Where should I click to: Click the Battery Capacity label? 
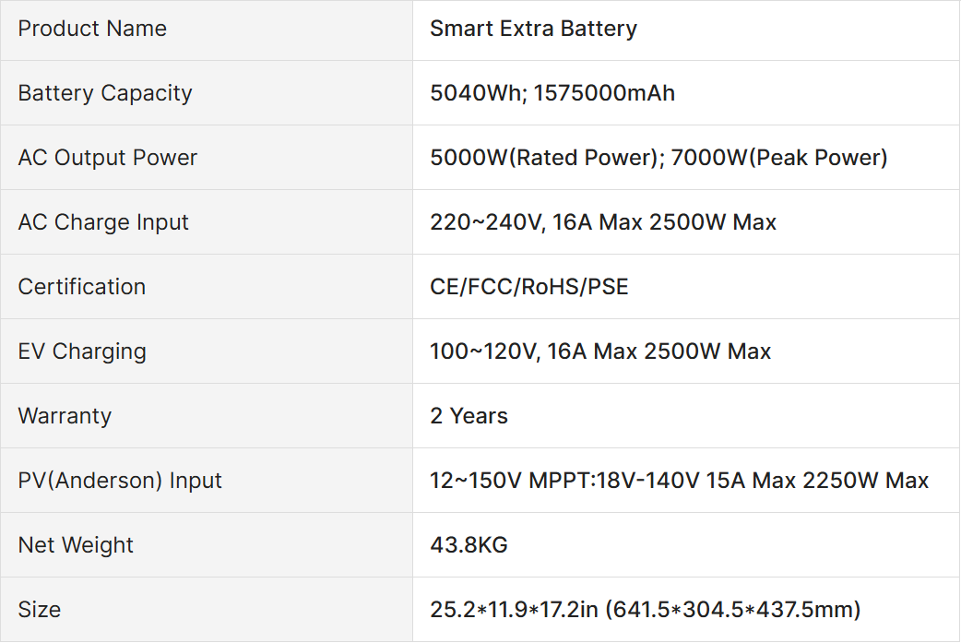click(105, 93)
